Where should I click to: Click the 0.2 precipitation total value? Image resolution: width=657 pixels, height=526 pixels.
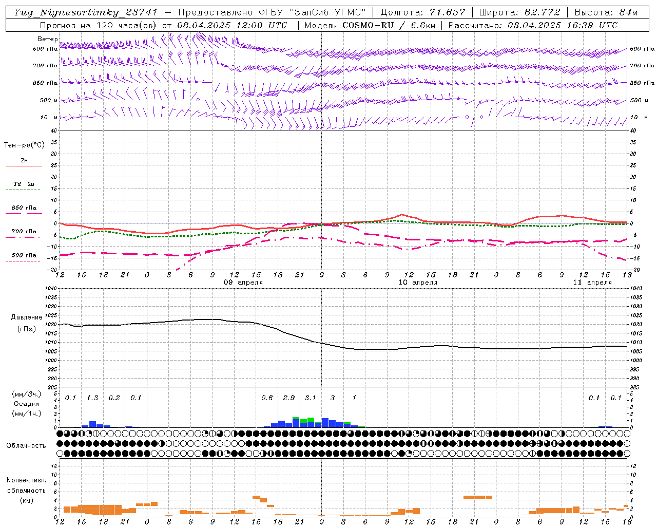(114, 398)
